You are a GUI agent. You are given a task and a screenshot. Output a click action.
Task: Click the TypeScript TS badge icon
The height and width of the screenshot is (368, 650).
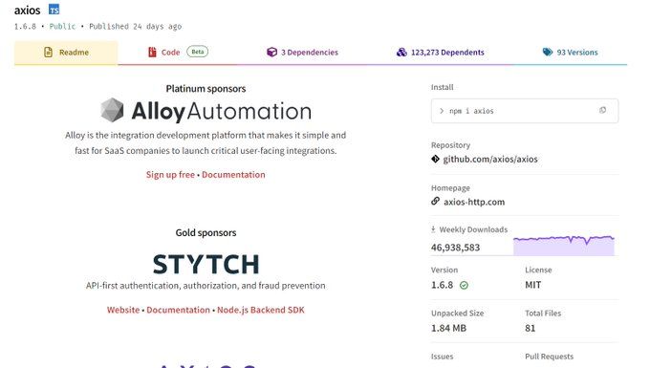pos(54,10)
